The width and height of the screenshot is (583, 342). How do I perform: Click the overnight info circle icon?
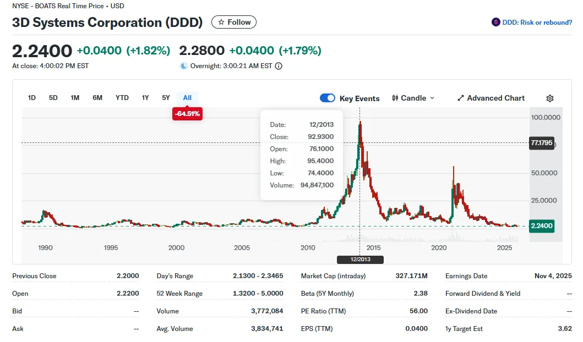(279, 66)
